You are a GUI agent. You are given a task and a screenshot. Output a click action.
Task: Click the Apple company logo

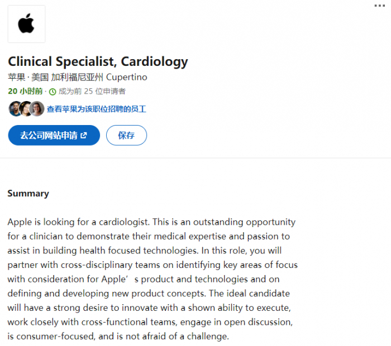click(x=26, y=25)
